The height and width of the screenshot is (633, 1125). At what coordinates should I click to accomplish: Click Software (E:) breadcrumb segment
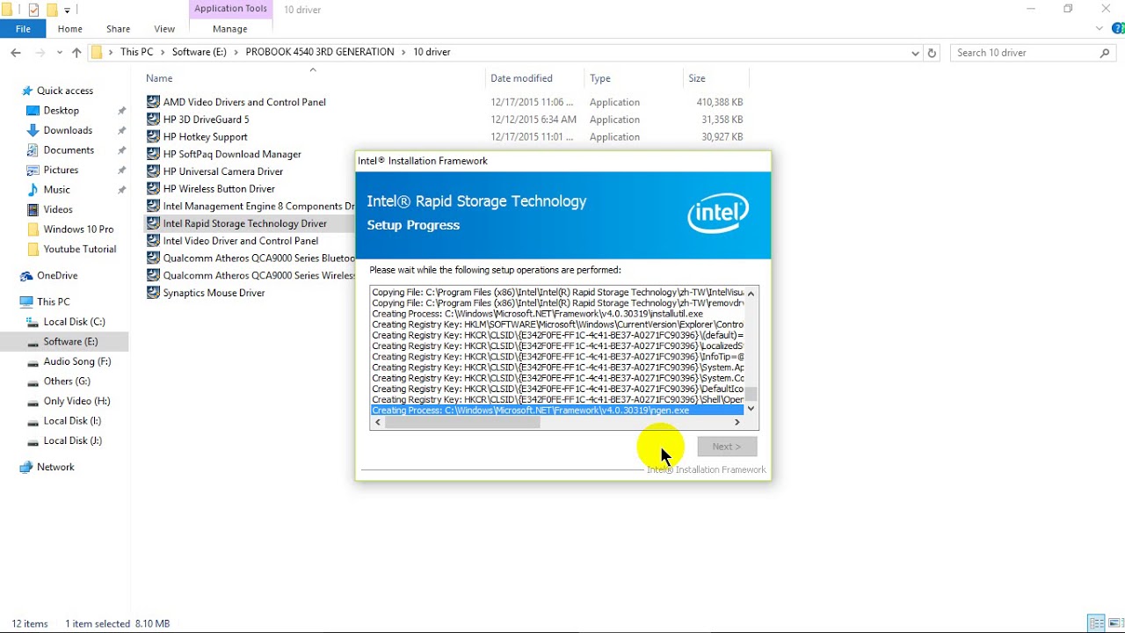pyautogui.click(x=199, y=52)
